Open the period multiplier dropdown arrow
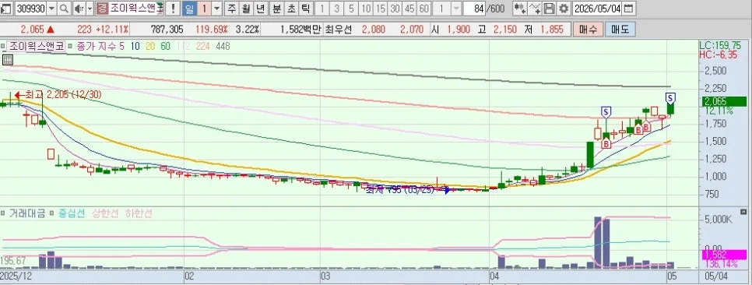The width and height of the screenshot is (752, 285). pos(216,8)
